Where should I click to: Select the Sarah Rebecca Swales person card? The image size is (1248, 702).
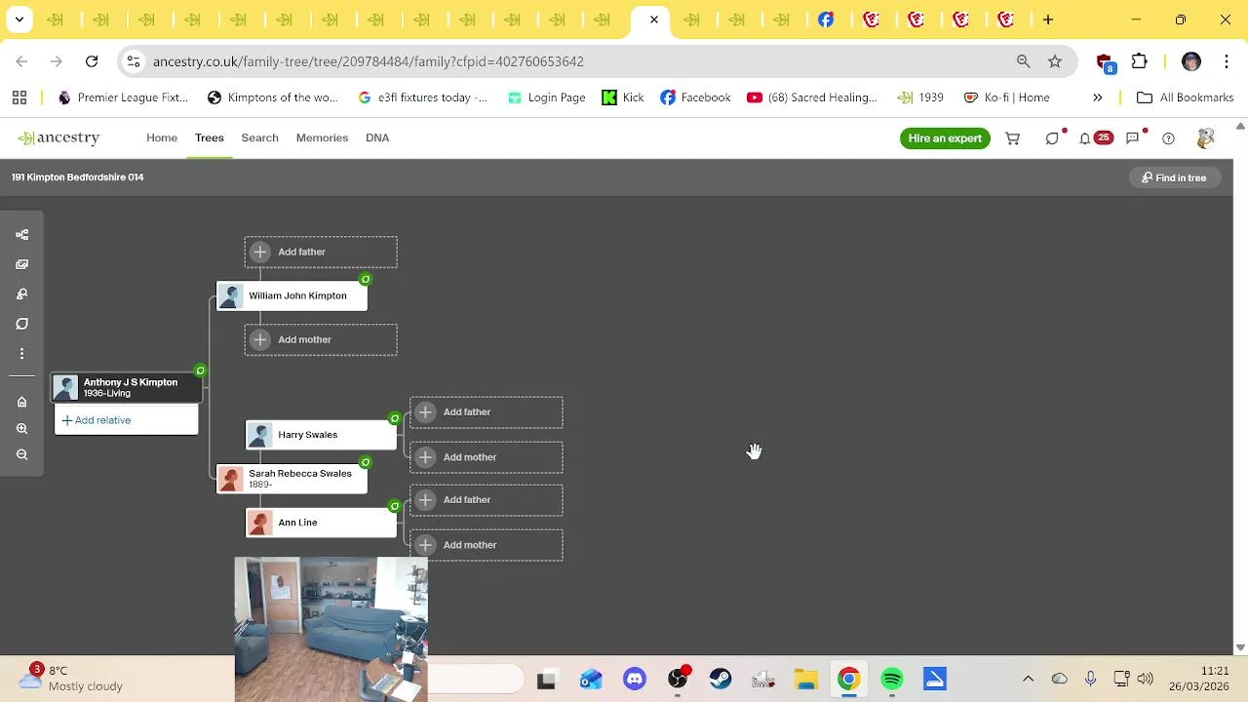292,479
